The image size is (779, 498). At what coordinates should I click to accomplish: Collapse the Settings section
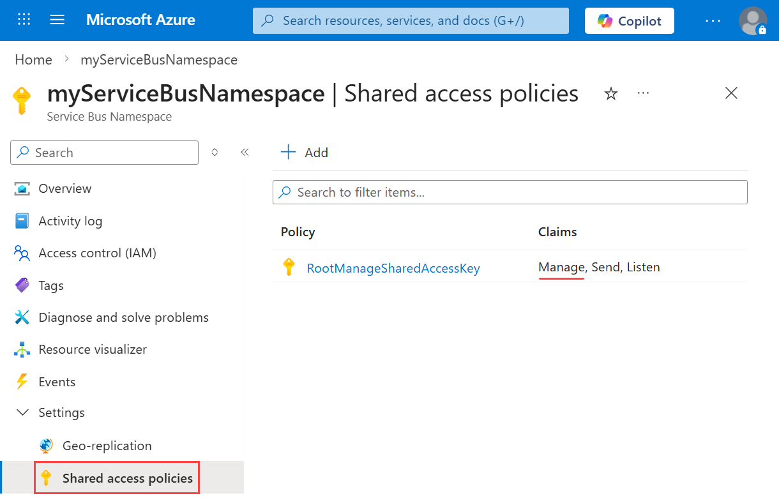coord(22,412)
